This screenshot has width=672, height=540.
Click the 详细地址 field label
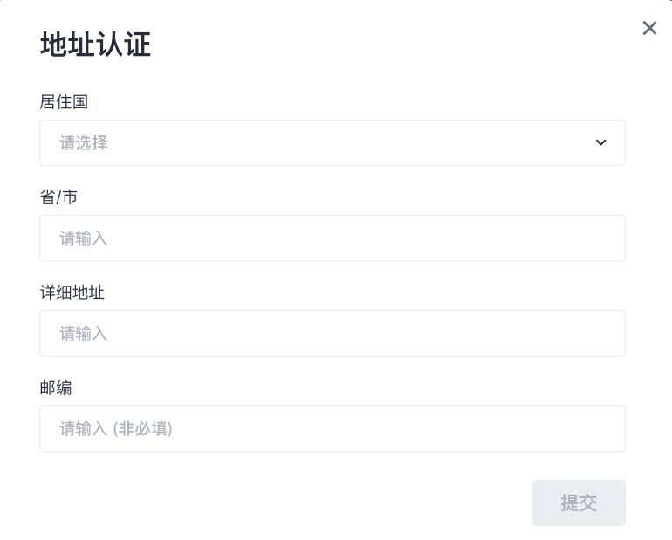(72, 293)
